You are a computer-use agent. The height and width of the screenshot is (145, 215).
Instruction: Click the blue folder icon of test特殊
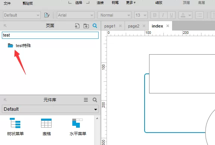(x=11, y=46)
